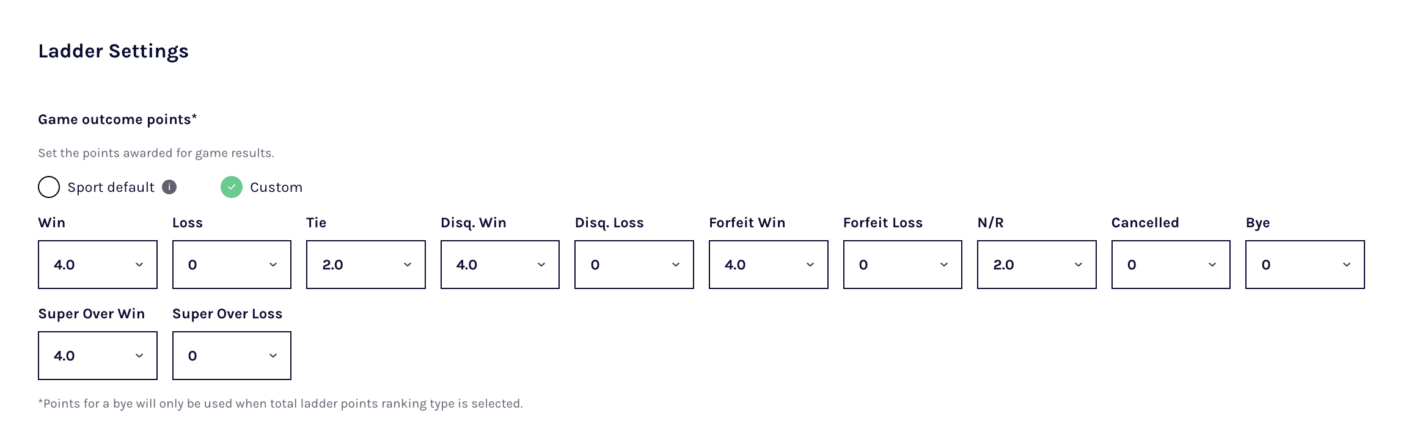
Task: Click the chevron arrow in the Tie field
Action: [x=408, y=265]
